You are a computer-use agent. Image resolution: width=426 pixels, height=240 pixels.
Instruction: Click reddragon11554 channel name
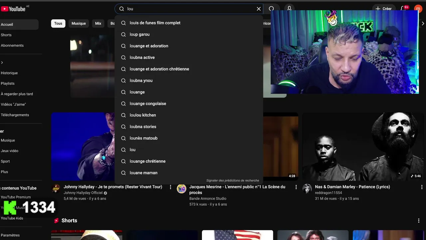coord(328,193)
